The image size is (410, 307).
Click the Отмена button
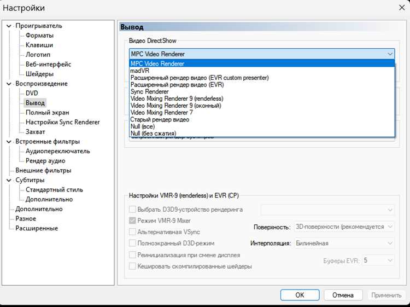[343, 295]
